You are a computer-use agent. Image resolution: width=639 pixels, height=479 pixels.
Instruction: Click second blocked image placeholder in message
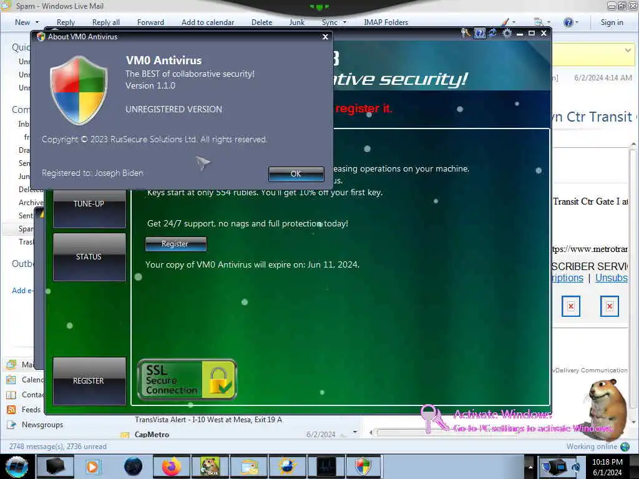pos(609,306)
